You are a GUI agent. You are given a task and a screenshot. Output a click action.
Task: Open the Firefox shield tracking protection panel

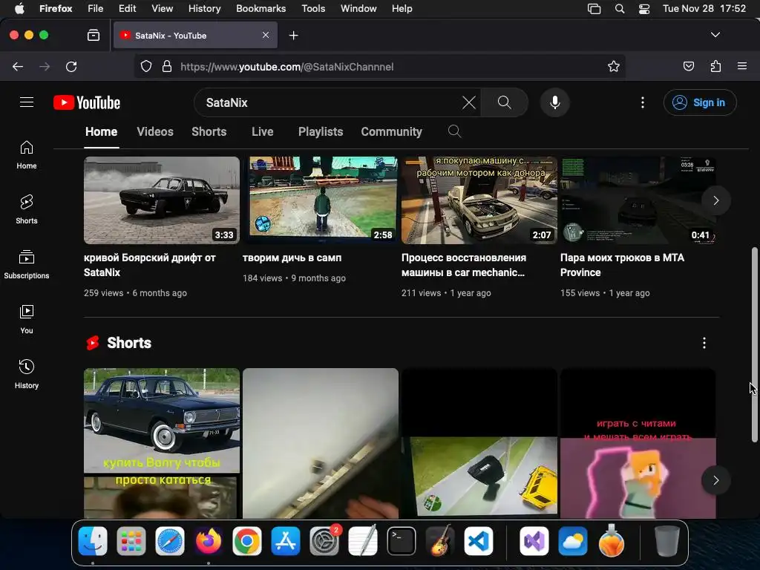click(x=146, y=66)
